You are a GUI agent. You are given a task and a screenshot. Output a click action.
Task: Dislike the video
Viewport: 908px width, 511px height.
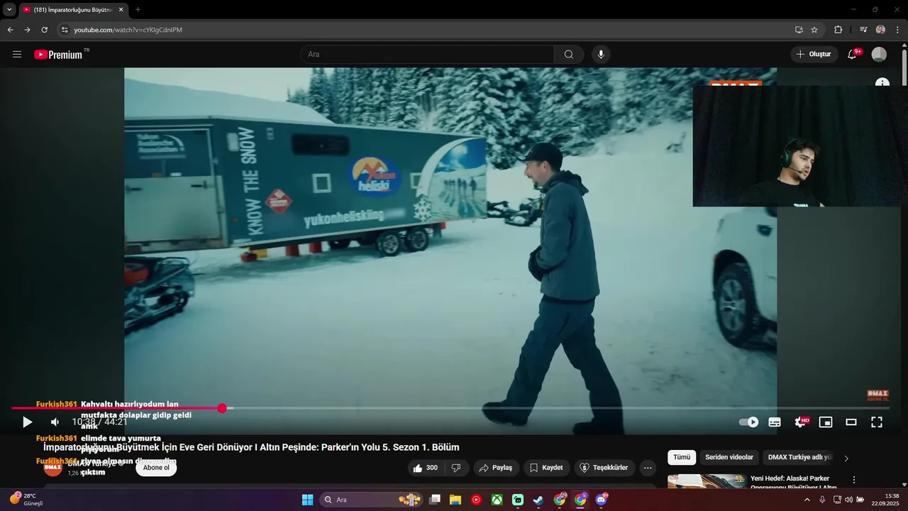(456, 468)
